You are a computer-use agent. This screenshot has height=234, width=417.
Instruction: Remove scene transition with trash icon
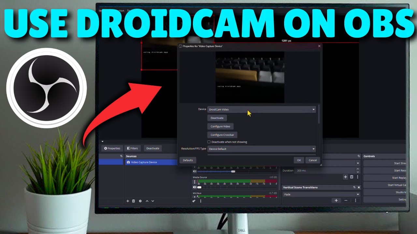point(352,177)
